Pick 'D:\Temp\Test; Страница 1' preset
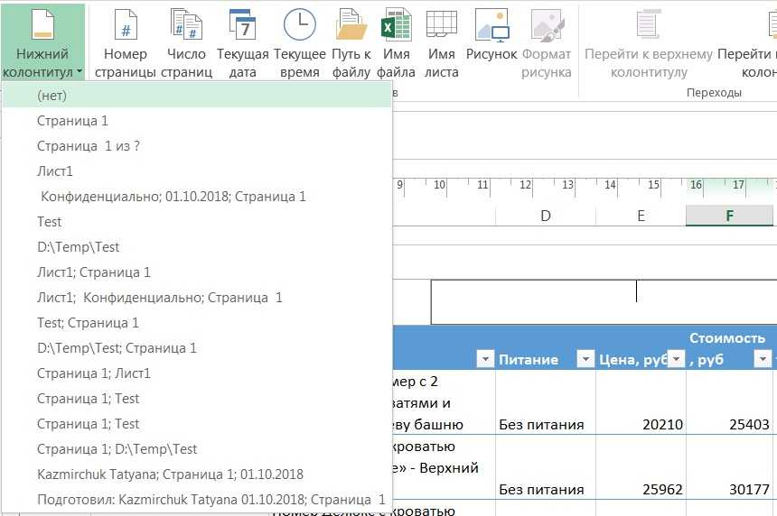This screenshot has width=777, height=516. pyautogui.click(x=197, y=348)
